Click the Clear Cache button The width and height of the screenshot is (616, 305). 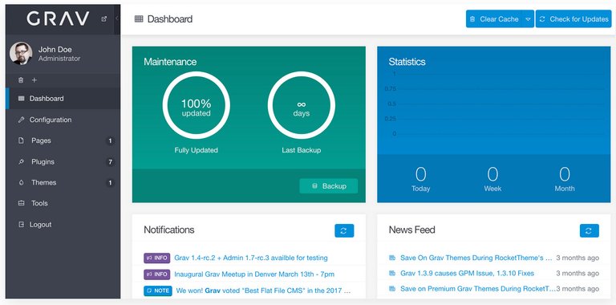click(x=495, y=19)
